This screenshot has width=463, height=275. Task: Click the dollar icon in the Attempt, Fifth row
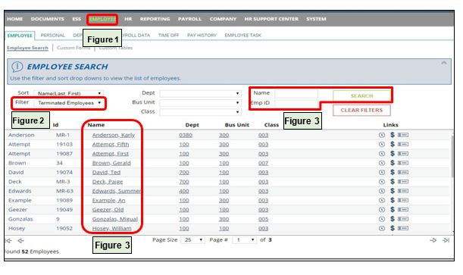pyautogui.click(x=392, y=144)
